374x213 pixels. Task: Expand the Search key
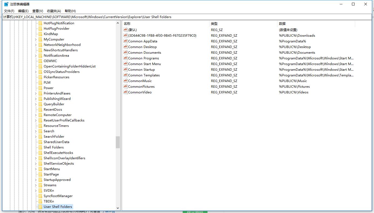[x=36, y=131]
